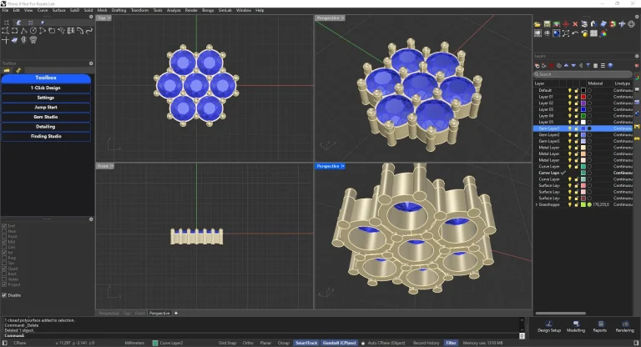Open the Analyze menu
Image resolution: width=641 pixels, height=347 pixels.
(174, 10)
